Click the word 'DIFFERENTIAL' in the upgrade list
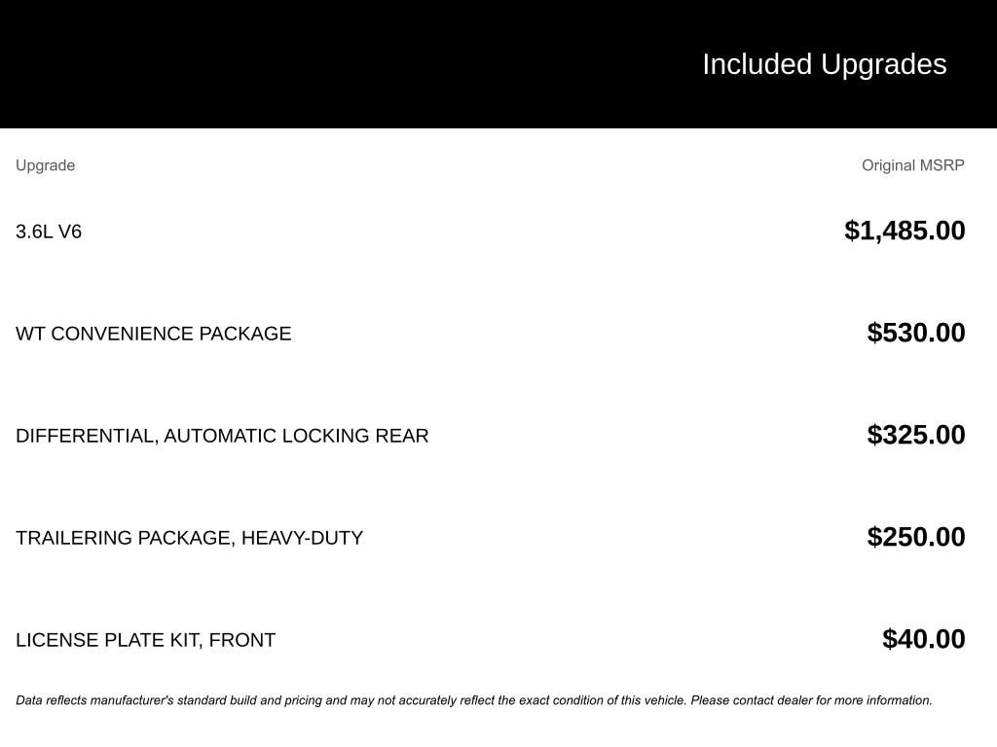This screenshot has width=997, height=747. (86, 436)
